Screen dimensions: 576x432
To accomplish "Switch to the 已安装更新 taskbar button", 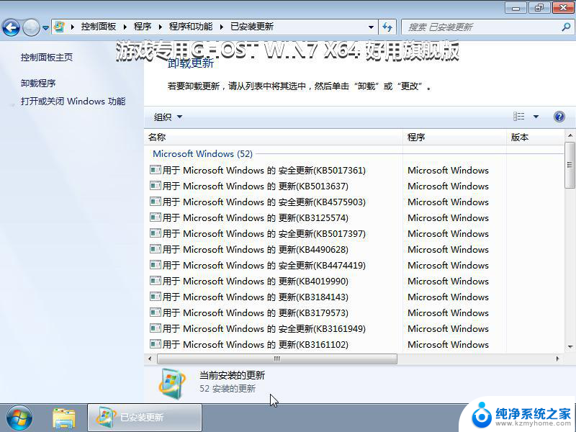I will (x=145, y=418).
